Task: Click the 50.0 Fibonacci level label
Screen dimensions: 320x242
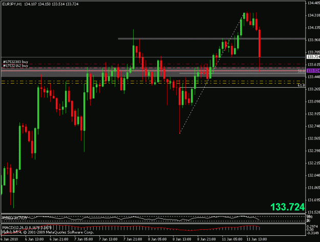Action: [x=301, y=71]
